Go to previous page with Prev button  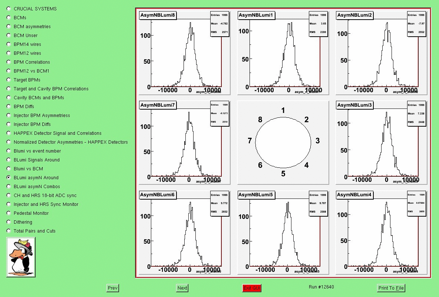coord(113,288)
